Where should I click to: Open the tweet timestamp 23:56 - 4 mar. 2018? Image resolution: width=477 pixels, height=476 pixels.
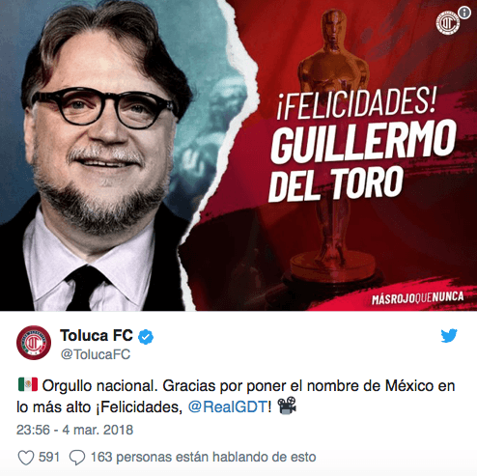[x=74, y=430]
